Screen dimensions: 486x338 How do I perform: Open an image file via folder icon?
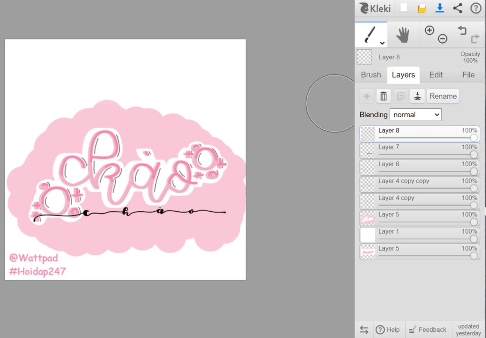click(x=421, y=8)
